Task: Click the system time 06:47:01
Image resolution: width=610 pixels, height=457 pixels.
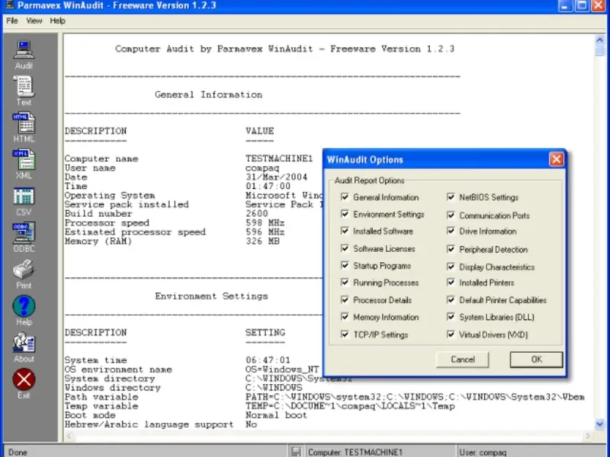Action: pos(268,360)
